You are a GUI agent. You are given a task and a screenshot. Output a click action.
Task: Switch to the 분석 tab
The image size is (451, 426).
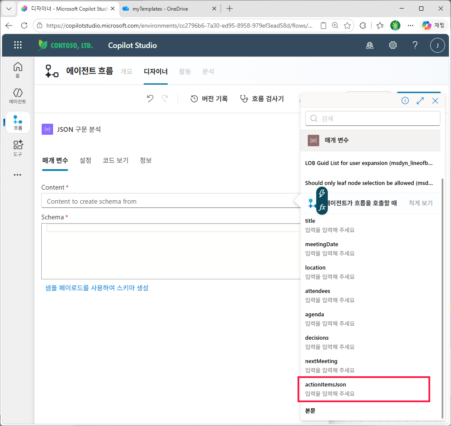(x=208, y=71)
